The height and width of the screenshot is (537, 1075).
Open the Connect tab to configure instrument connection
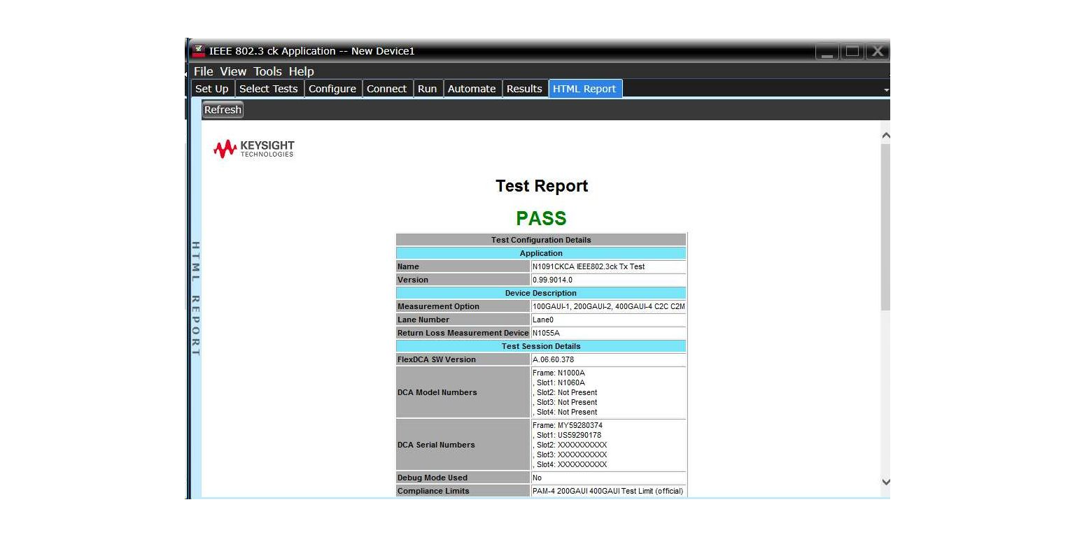[387, 88]
